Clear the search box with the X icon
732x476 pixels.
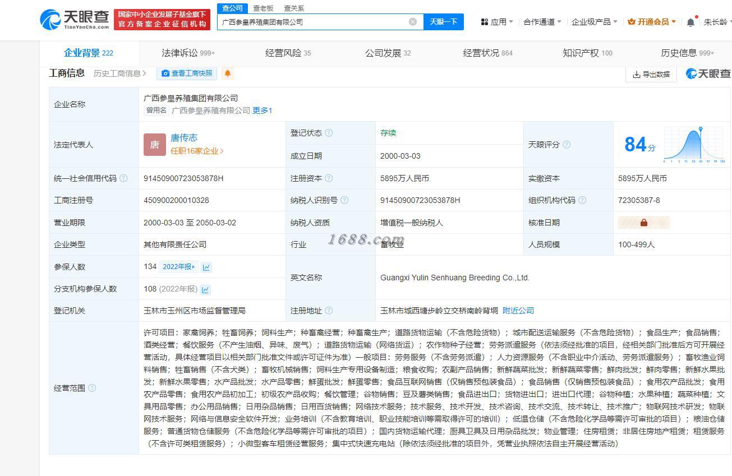point(413,22)
